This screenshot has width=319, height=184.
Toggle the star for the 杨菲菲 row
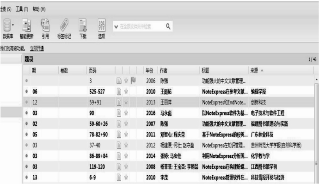pos(126,166)
